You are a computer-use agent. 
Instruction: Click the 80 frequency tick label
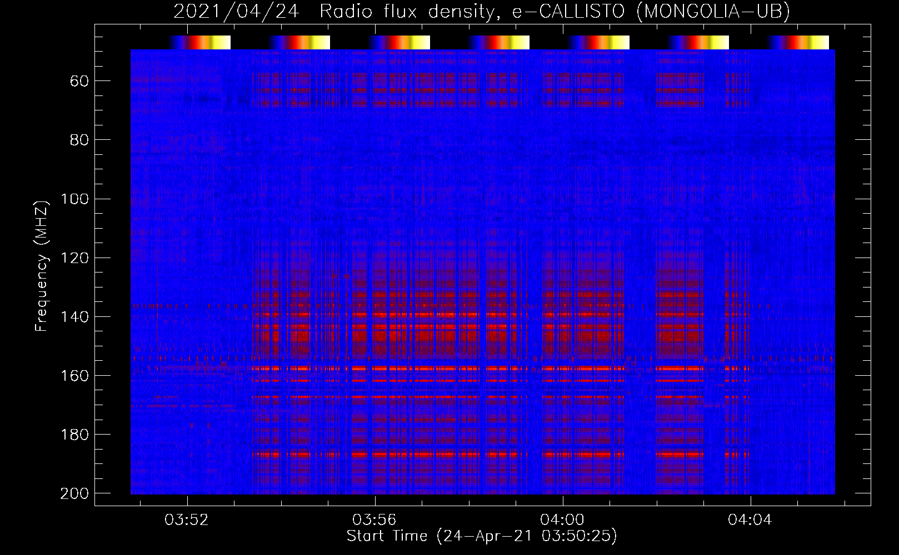[x=79, y=140]
